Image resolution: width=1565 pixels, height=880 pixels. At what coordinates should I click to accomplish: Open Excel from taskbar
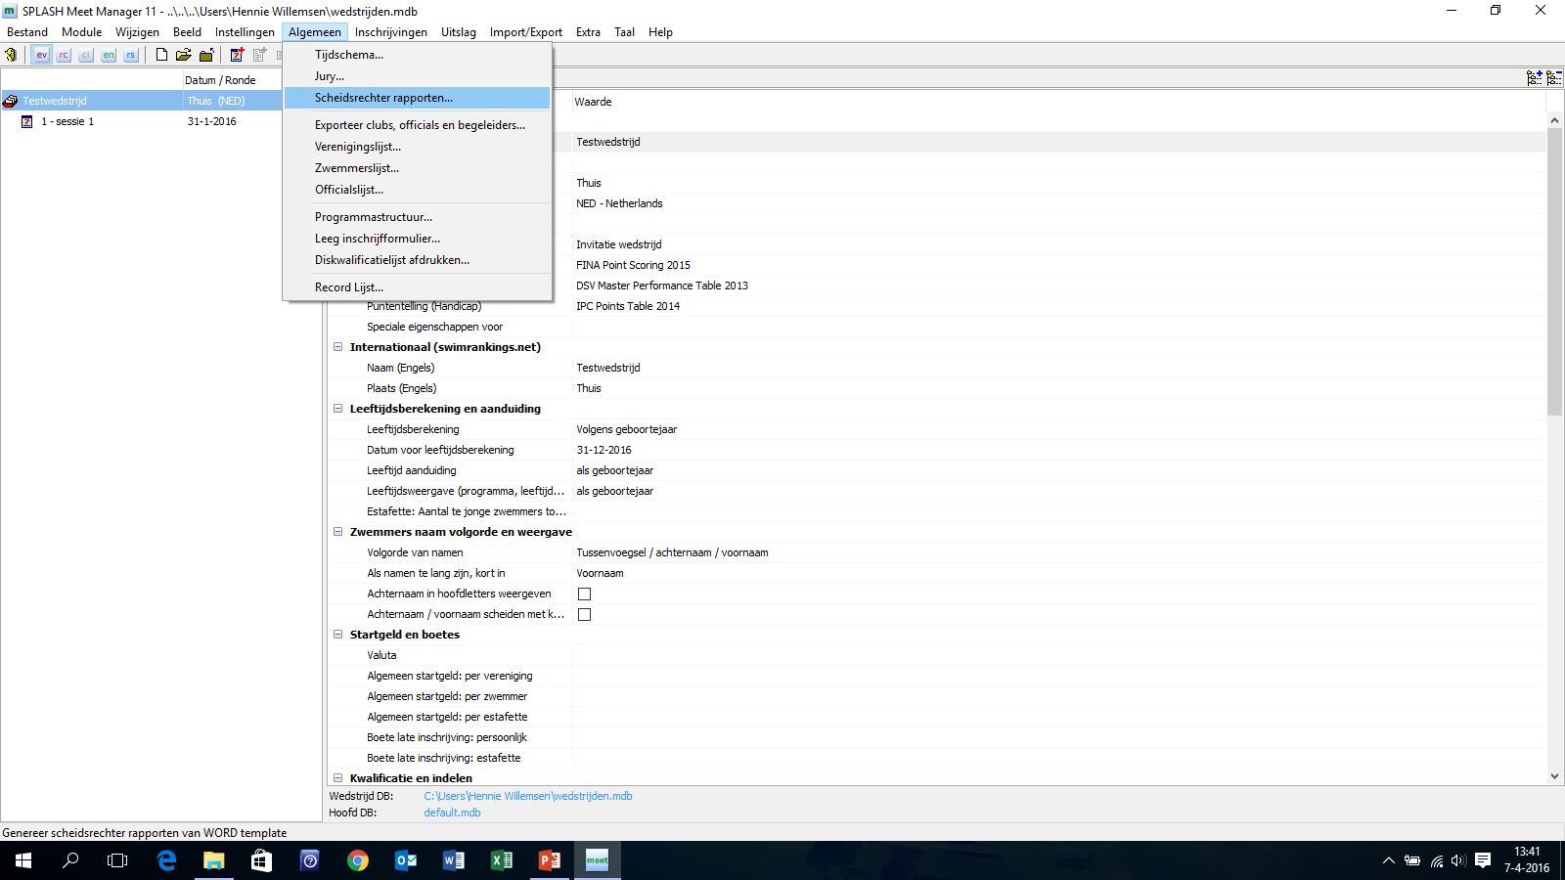click(x=502, y=860)
